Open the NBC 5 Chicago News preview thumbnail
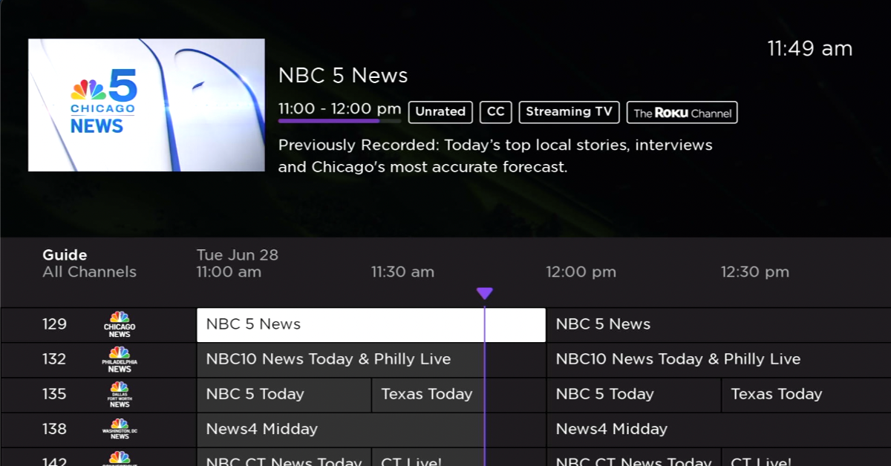Screen dimensions: 891x466 click(146, 105)
